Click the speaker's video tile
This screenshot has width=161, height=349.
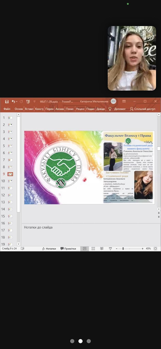[x=132, y=58]
